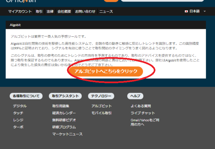215x149 pixels.
Task: Open the ニュース menu item
Action: [x=106, y=12]
